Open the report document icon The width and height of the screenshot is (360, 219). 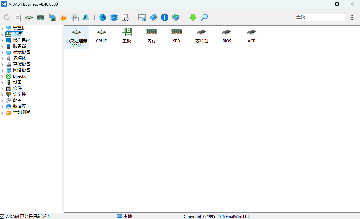pyautogui.click(x=18, y=17)
